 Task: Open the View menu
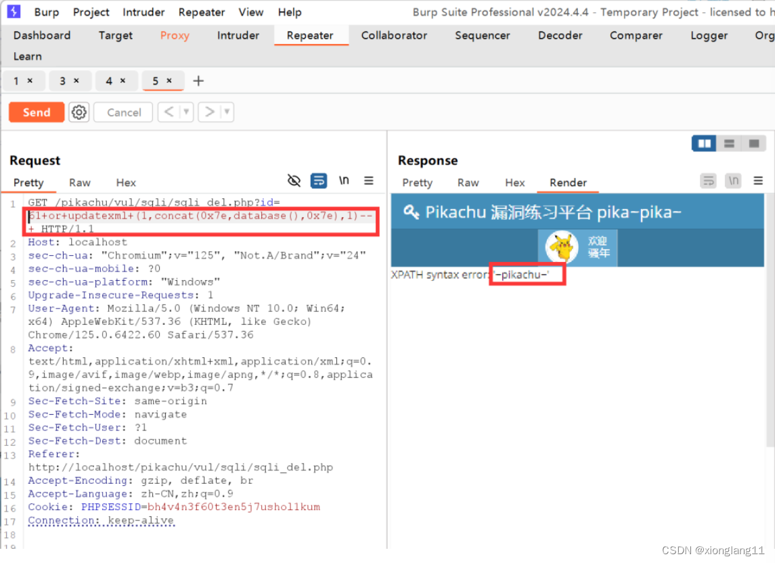[250, 12]
